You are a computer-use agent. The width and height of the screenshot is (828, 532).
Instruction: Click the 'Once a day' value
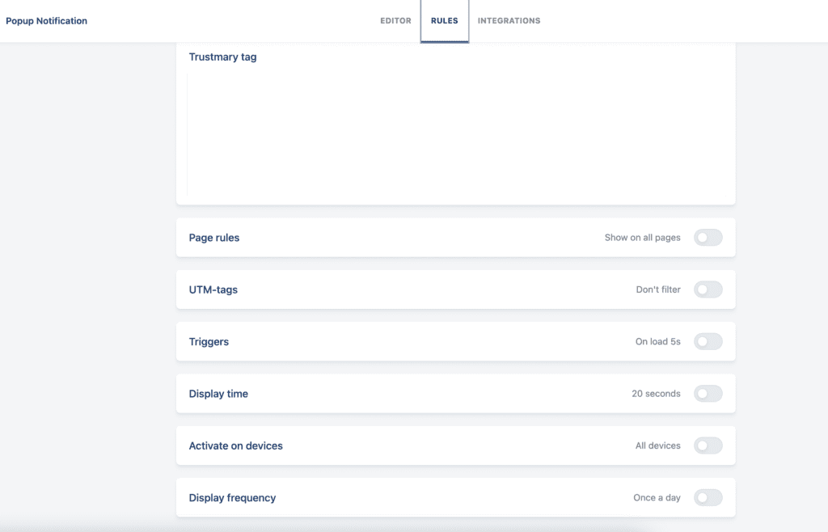click(657, 498)
